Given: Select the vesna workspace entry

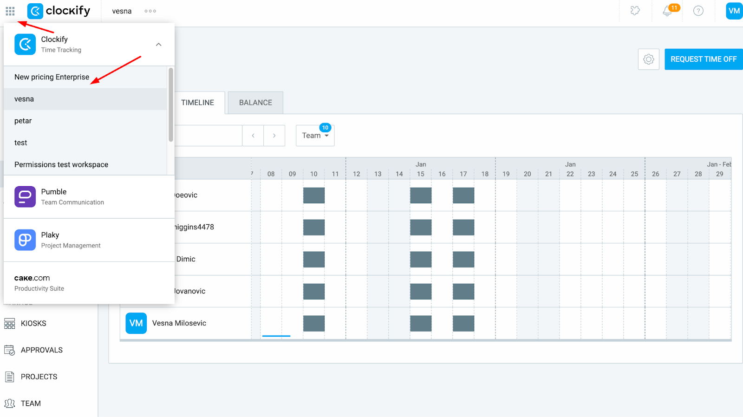Looking at the screenshot, I should (x=85, y=99).
